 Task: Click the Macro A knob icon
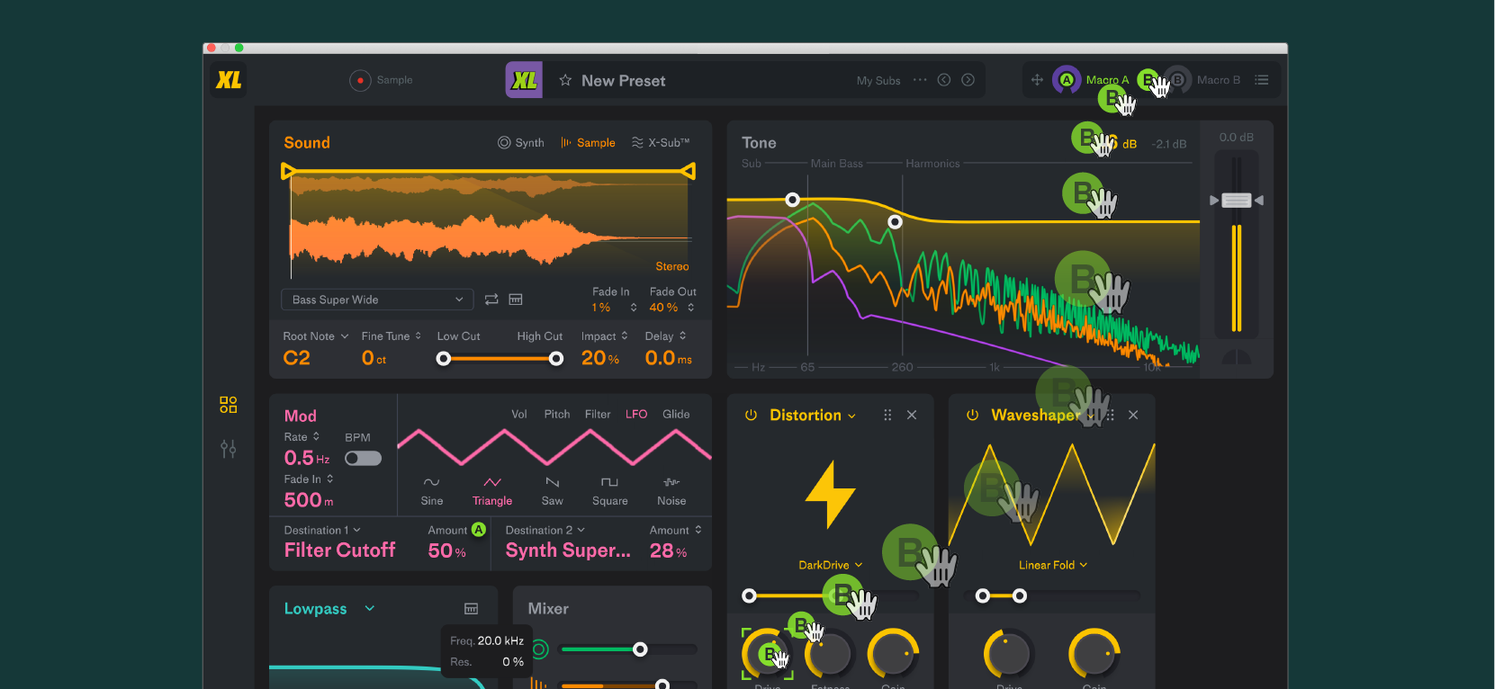pyautogui.click(x=1067, y=79)
